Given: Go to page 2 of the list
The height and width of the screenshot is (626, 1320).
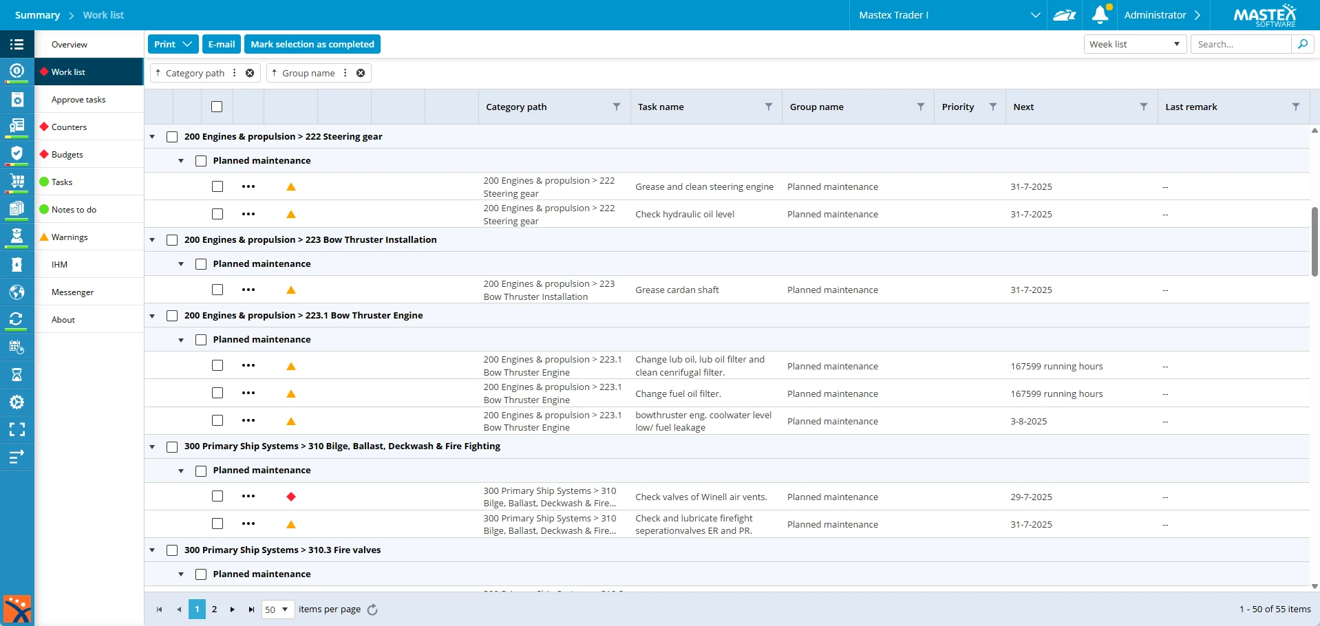Looking at the screenshot, I should [214, 609].
